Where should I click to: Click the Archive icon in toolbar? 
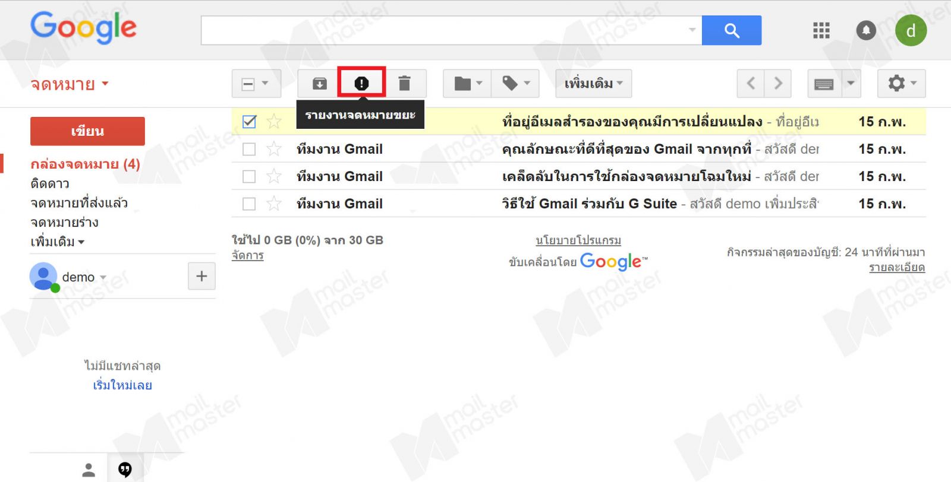pyautogui.click(x=319, y=84)
